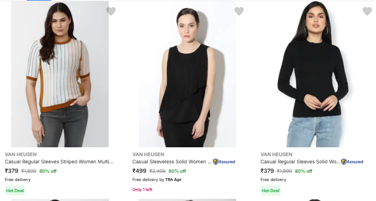This screenshot has height=201, width=376.
Task: Click Assured badge on sleeveless top listing
Action: tap(224, 162)
